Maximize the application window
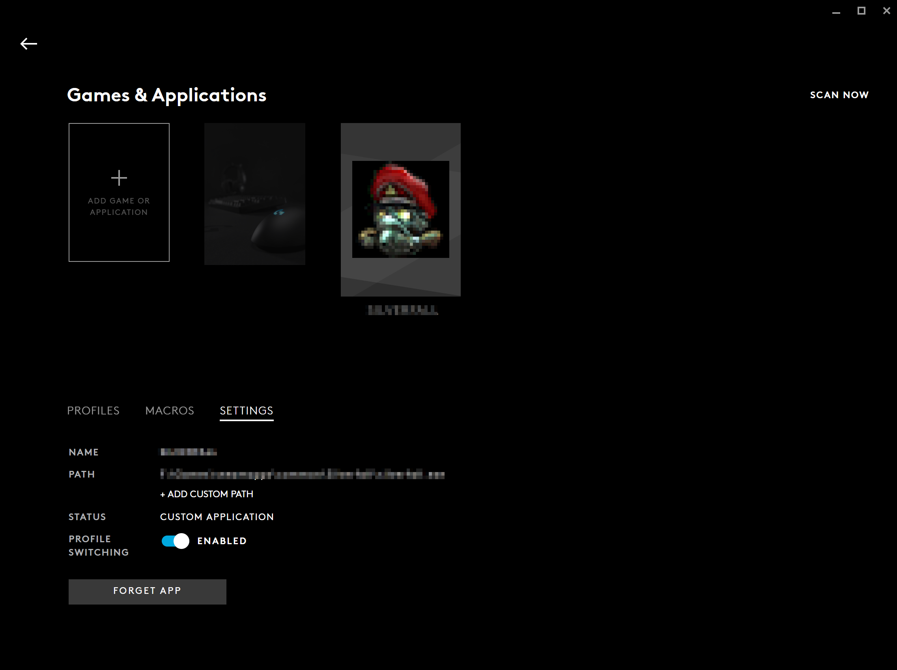 point(861,11)
